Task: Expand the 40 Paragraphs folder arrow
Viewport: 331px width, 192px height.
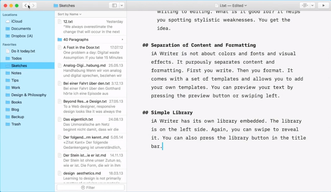Action: [x=122, y=39]
